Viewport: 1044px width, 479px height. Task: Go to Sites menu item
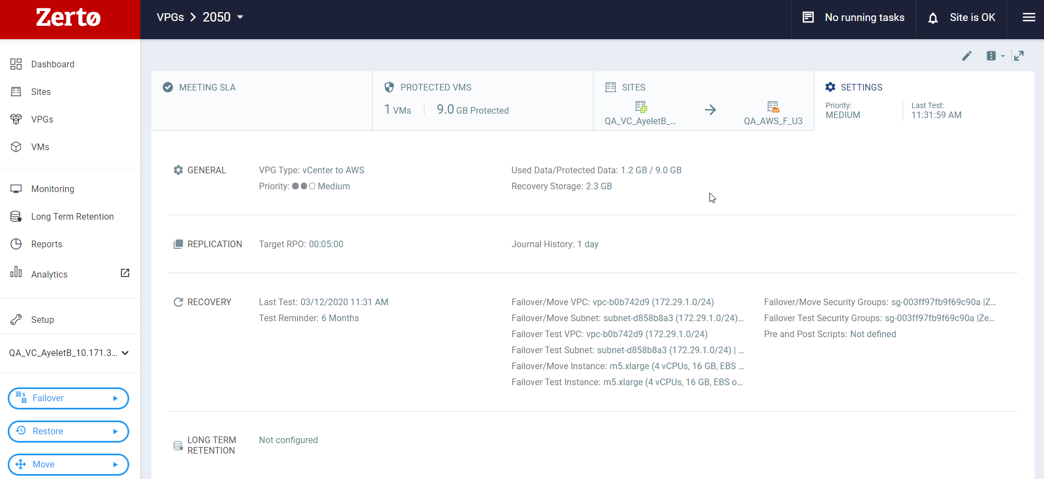(41, 92)
